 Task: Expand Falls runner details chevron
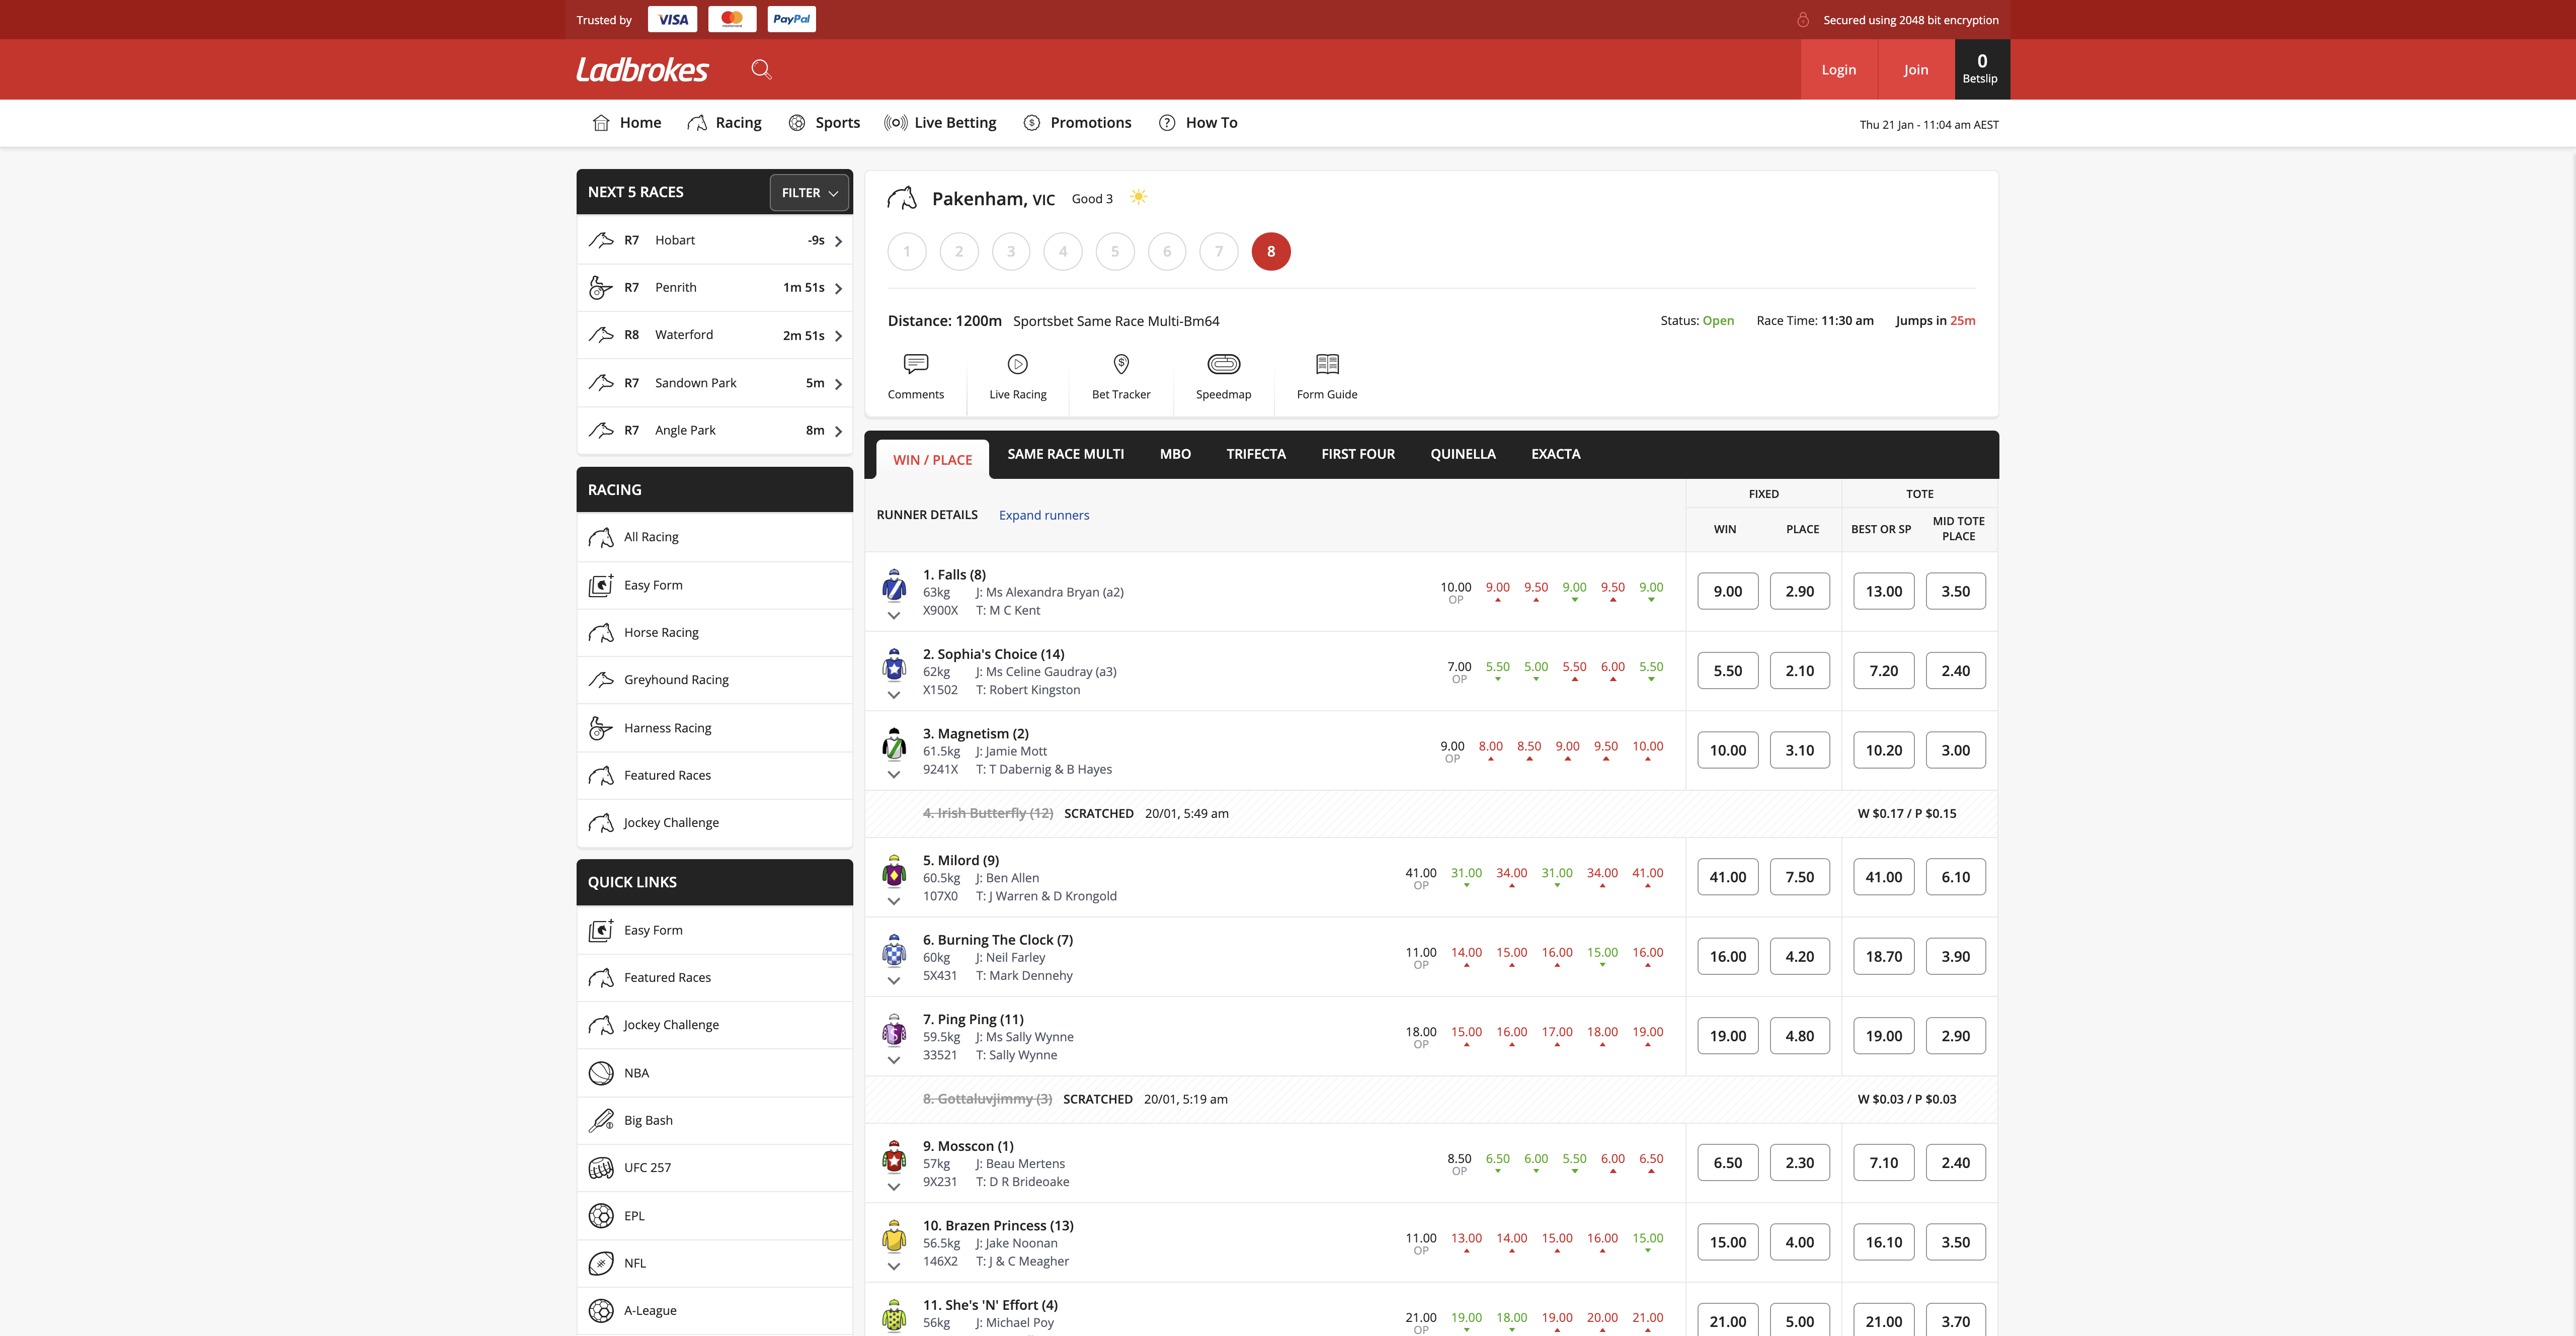click(x=894, y=616)
